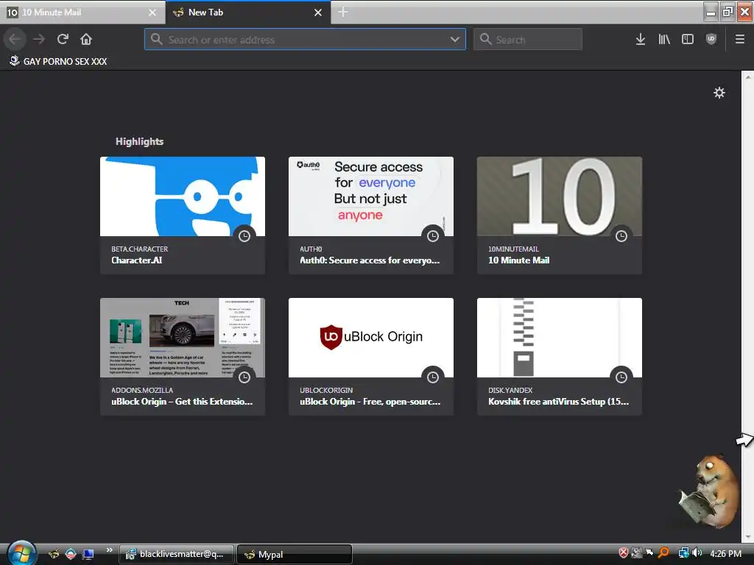Switch to the 10 Minute Mail tab
754x565 pixels.
tap(82, 13)
